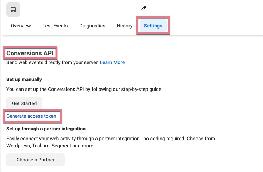The width and height of the screenshot is (263, 172).
Task: Click the divider line above Conversions API
Action: tap(131, 43)
